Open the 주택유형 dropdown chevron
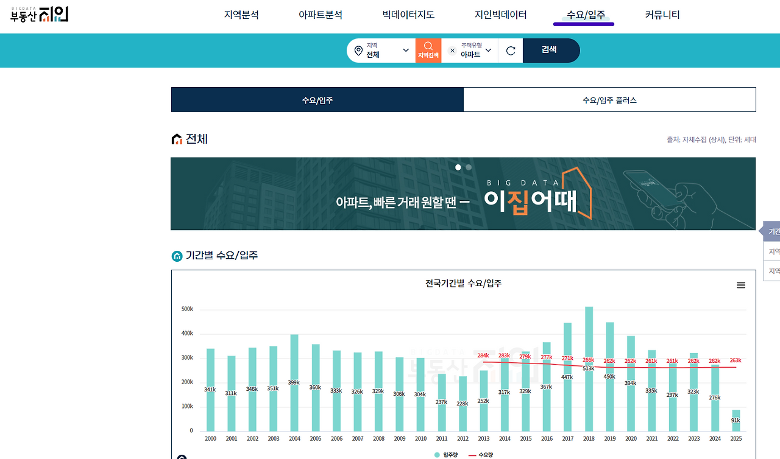 coord(487,51)
